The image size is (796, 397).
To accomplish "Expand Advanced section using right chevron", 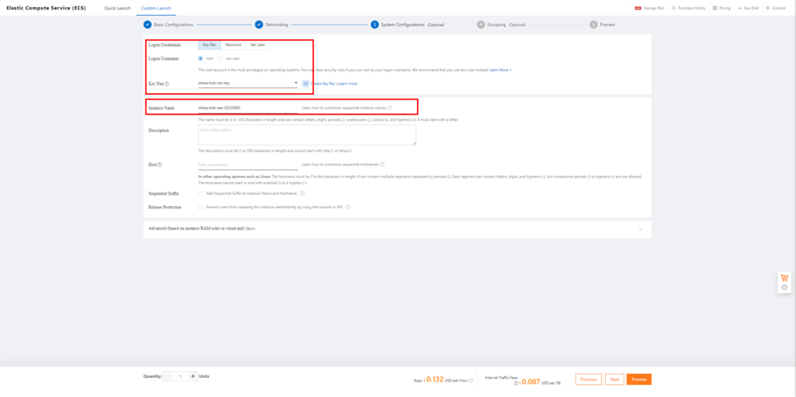I will pos(641,229).
